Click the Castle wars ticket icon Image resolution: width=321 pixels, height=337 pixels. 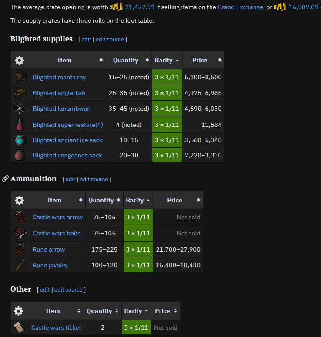20,327
